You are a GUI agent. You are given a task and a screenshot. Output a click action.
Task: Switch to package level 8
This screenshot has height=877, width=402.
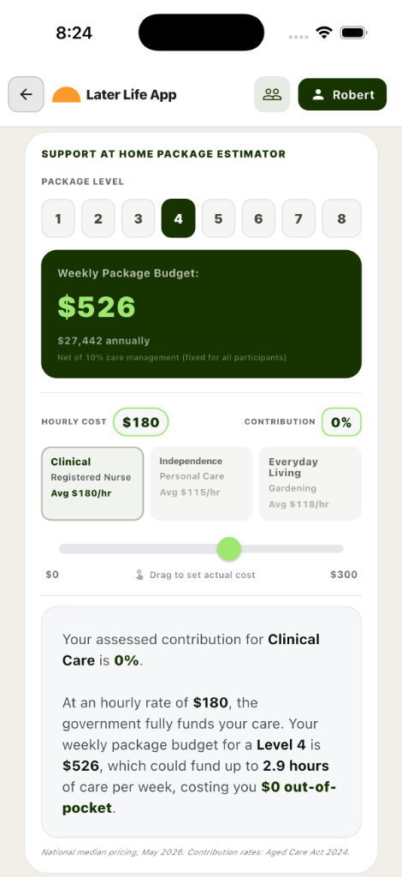click(342, 218)
